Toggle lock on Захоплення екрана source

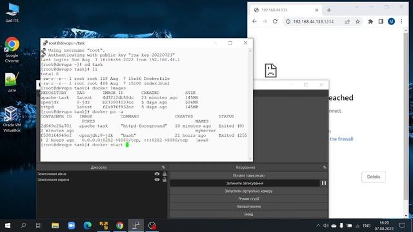point(165,180)
